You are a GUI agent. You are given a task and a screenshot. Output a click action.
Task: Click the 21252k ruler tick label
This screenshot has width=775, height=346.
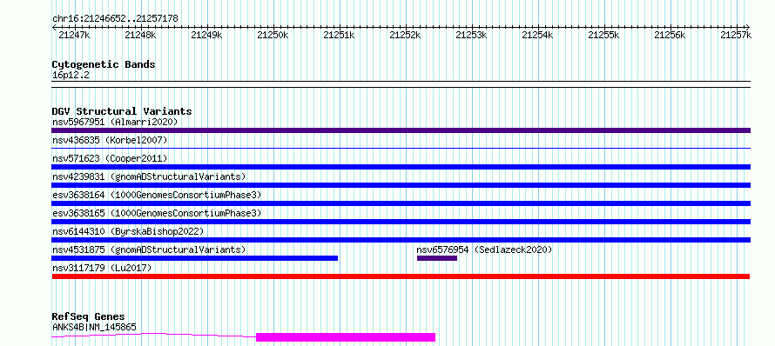pos(405,35)
